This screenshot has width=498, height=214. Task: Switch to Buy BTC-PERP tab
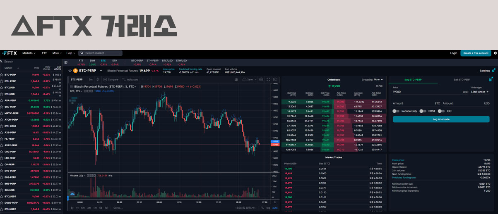(x=412, y=79)
